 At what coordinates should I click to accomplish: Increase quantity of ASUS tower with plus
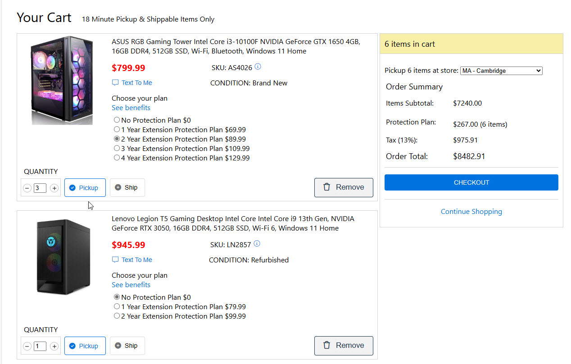click(x=54, y=188)
